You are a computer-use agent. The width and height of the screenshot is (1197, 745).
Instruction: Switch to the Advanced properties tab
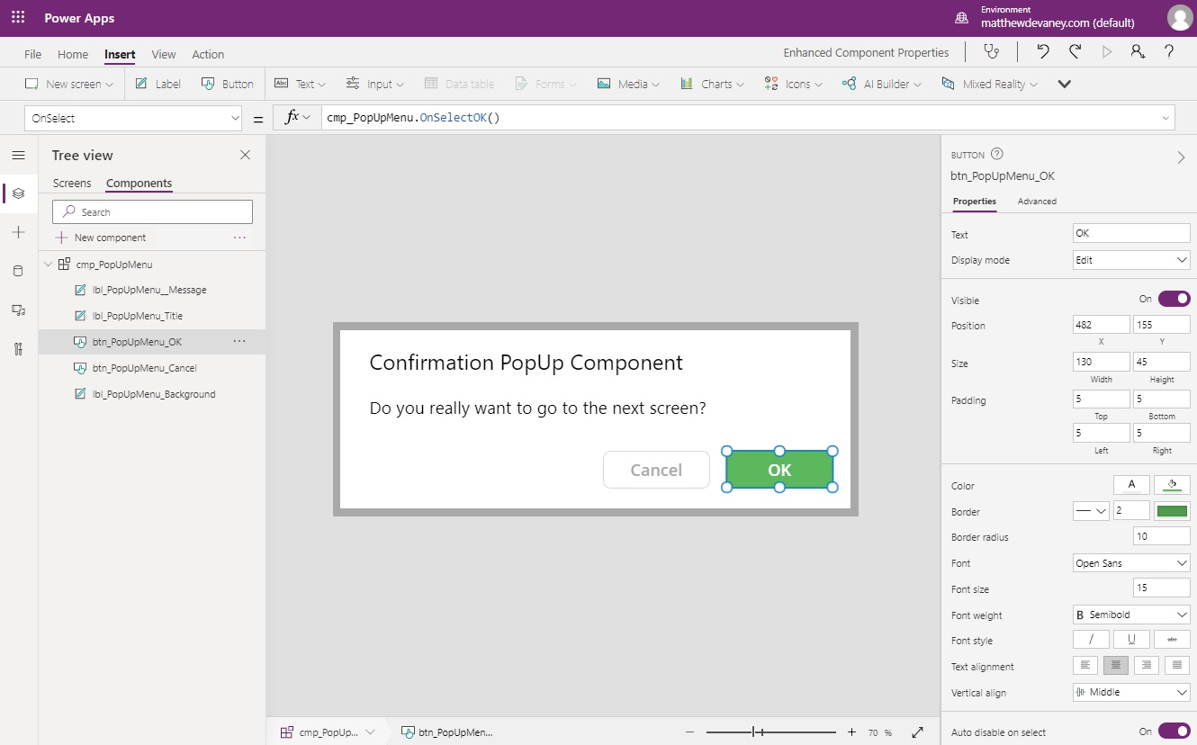(1037, 201)
